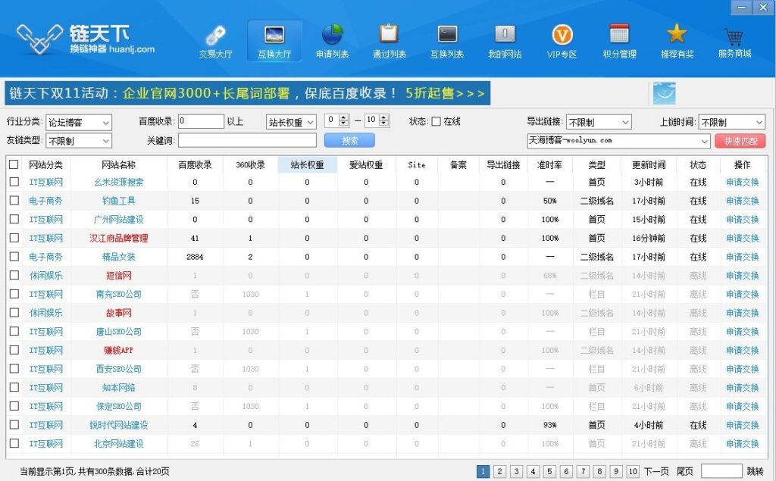Click the red 快速匹配 button
This screenshot has width=776, height=481.
click(740, 141)
